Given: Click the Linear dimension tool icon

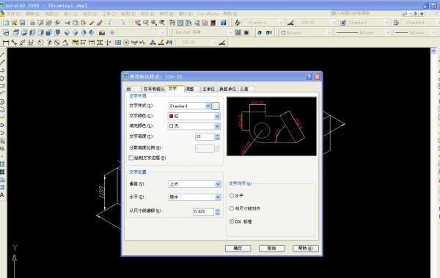Looking at the screenshot, I should [x=6, y=43].
